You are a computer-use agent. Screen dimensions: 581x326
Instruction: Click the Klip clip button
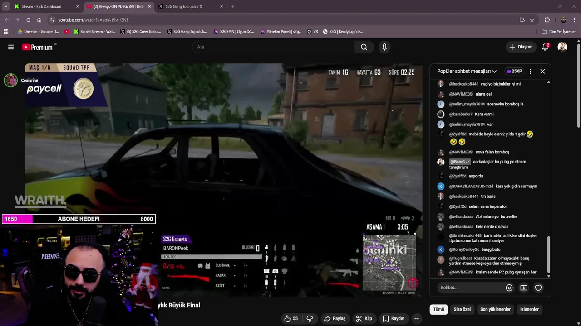[364, 319]
